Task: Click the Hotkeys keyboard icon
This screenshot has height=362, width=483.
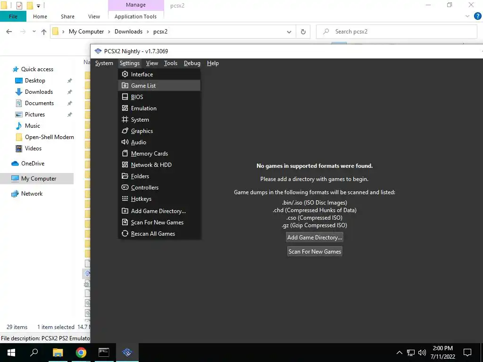Action: coord(125,198)
